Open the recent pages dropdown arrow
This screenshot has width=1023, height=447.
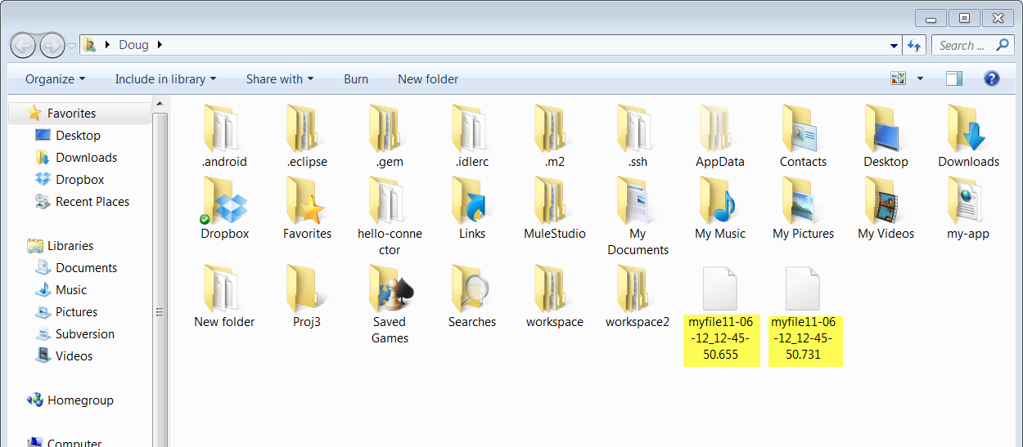click(72, 45)
